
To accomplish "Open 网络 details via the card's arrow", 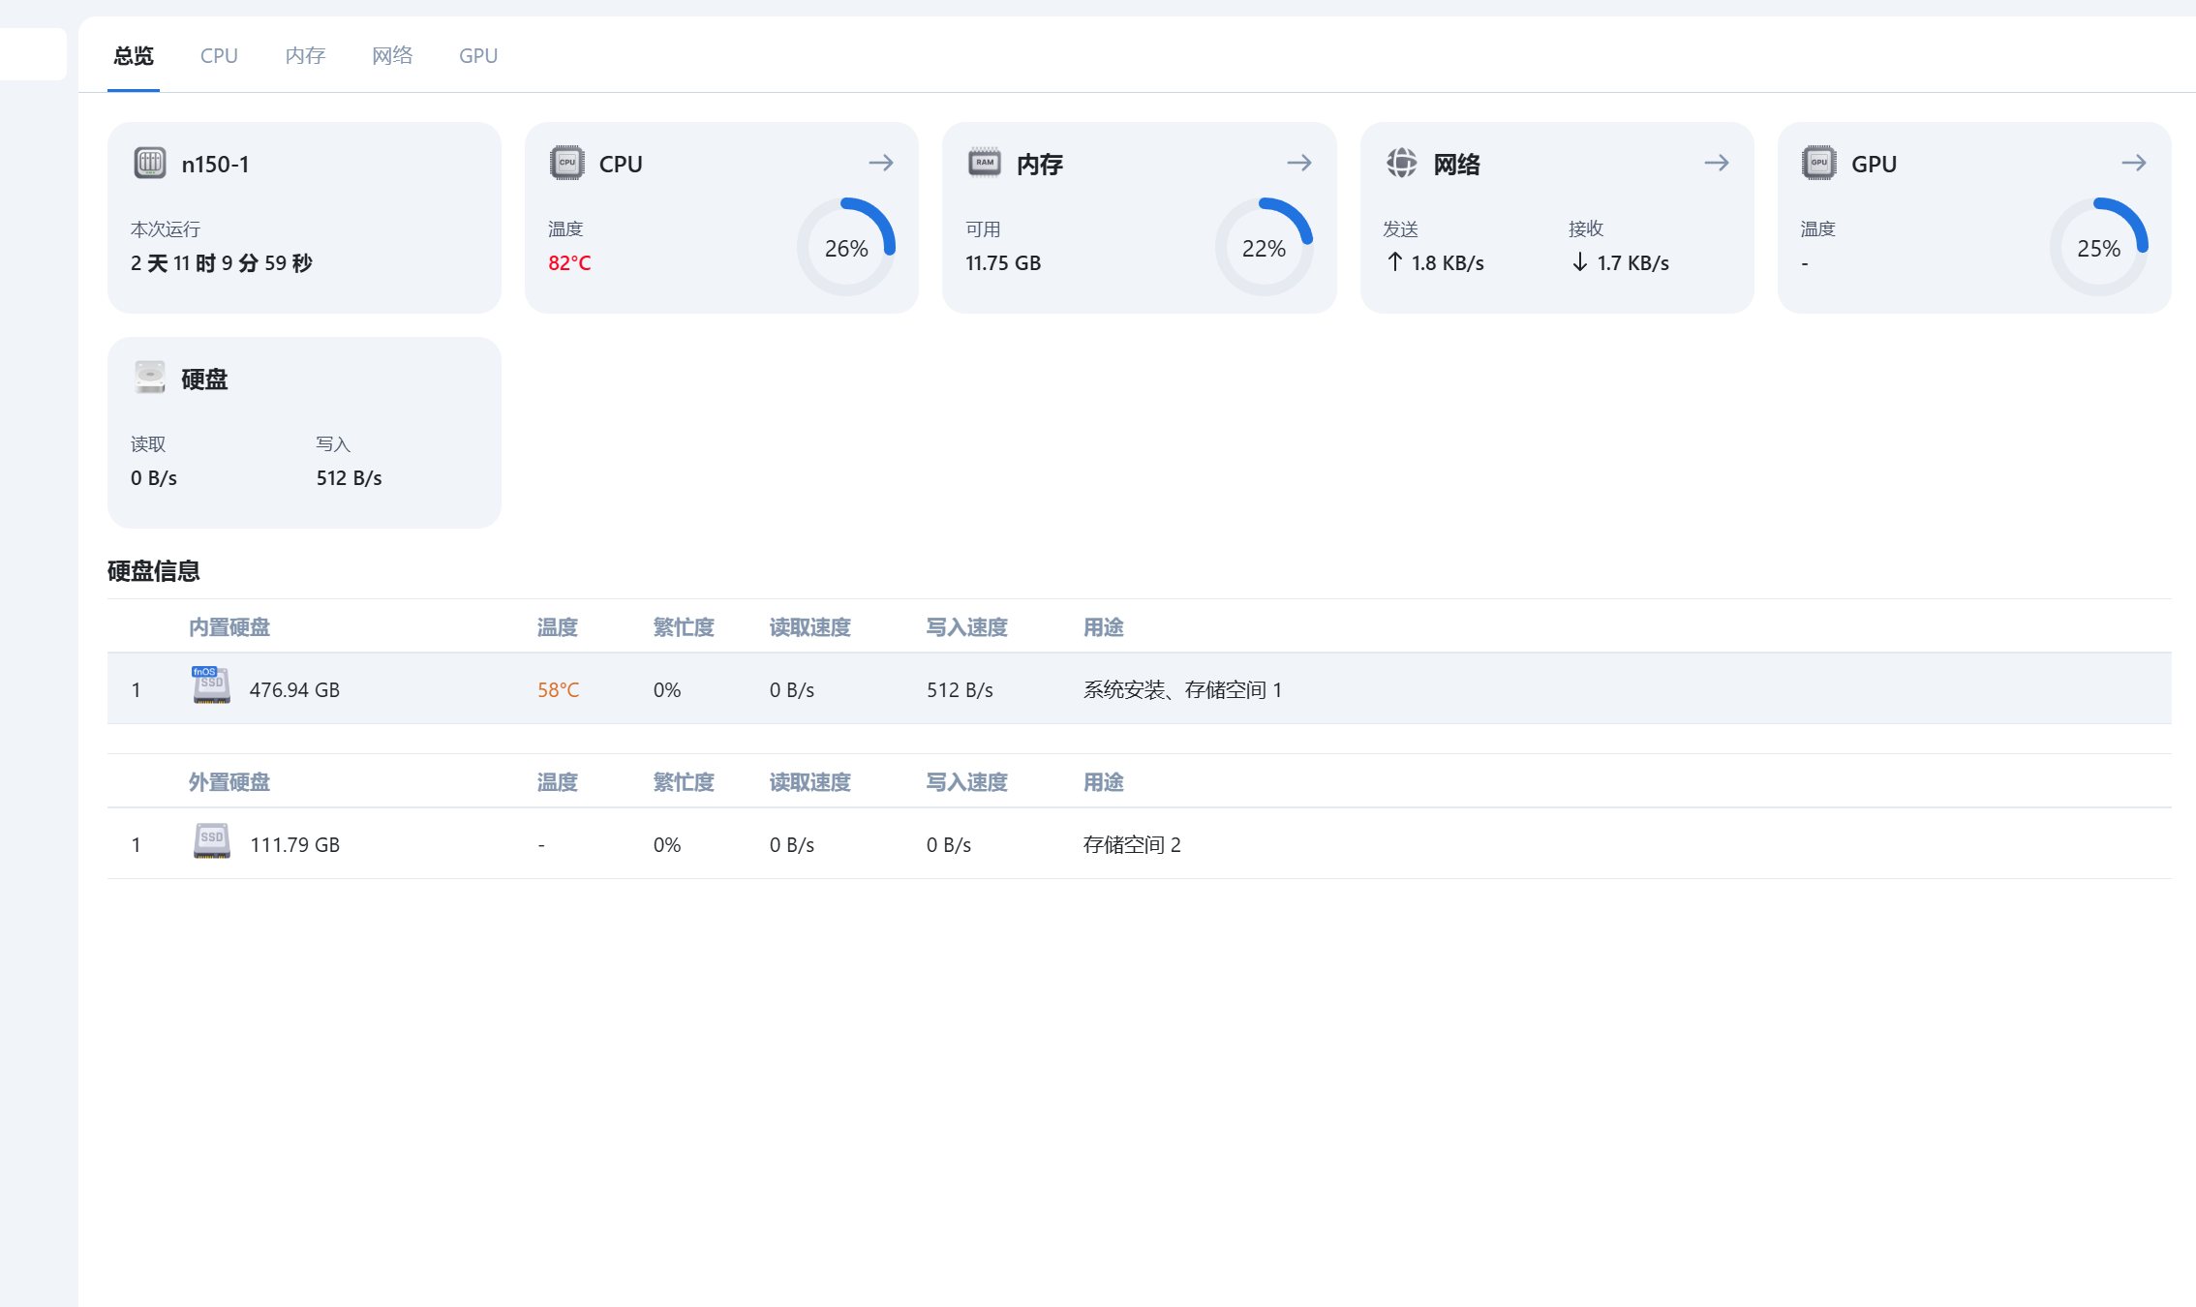I will 1716,163.
